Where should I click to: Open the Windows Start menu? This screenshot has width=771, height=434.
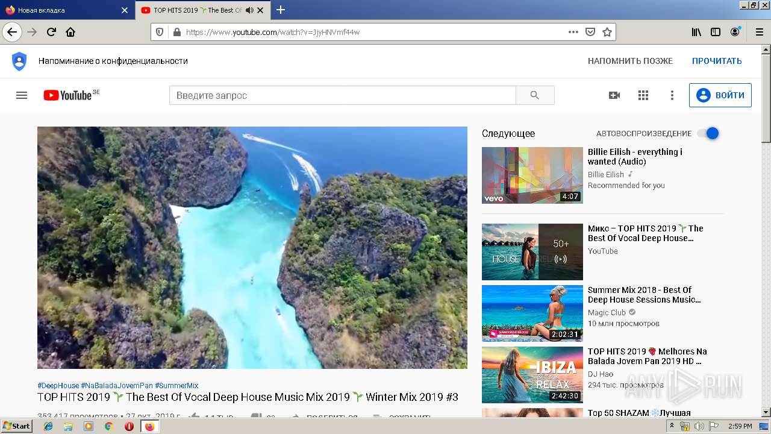pos(16,426)
